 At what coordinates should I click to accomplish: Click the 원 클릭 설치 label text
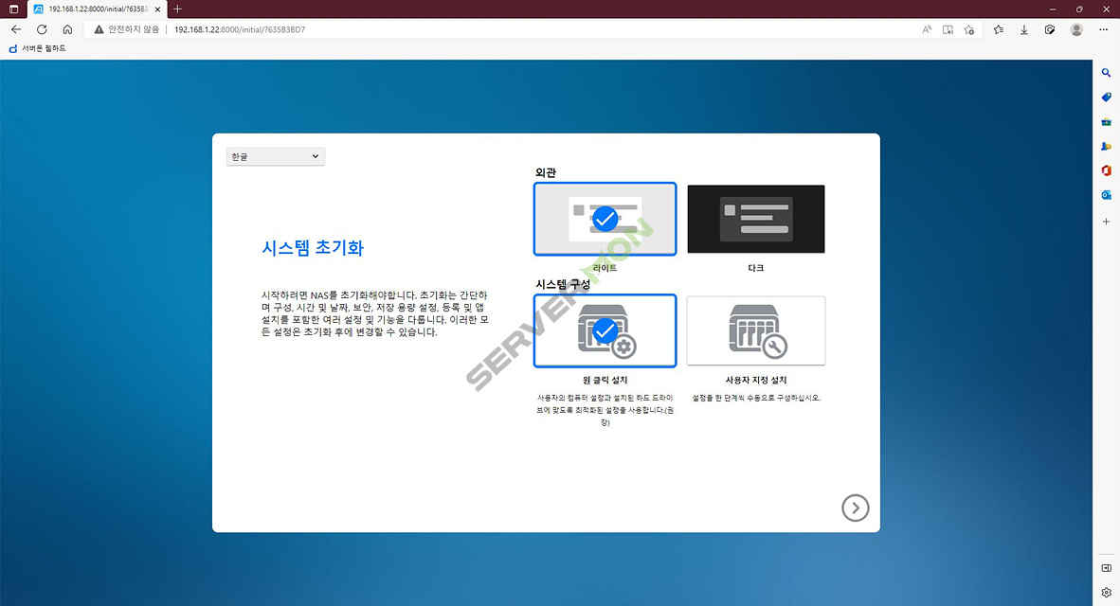tap(605, 380)
